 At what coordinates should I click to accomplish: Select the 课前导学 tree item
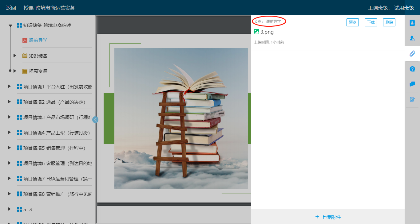(38, 40)
